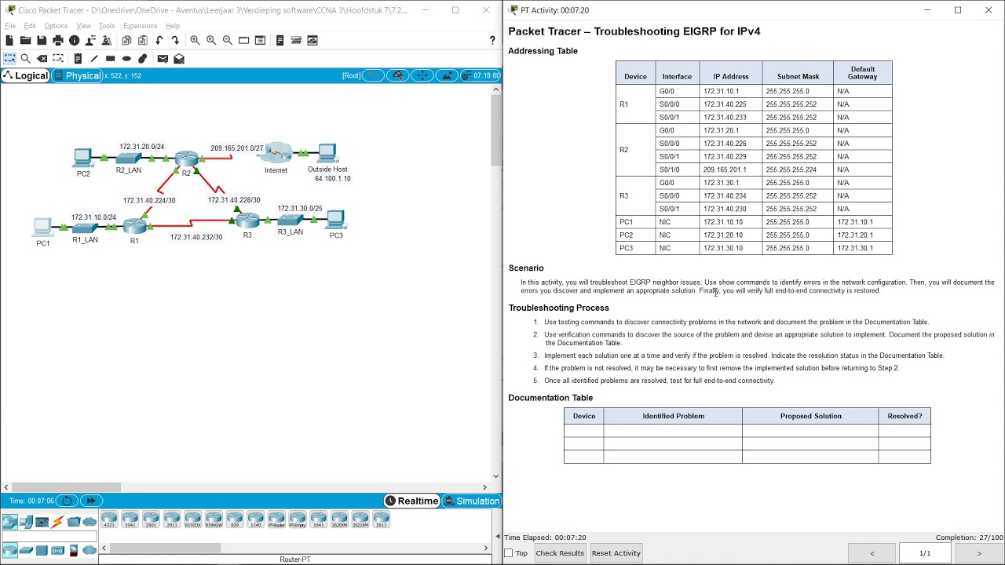This screenshot has width=1005, height=565.
Task: Select the Draw Rectangle tool
Action: (x=111, y=59)
